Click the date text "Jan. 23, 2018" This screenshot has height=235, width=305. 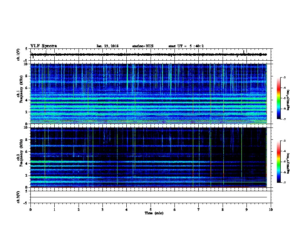click(107, 46)
